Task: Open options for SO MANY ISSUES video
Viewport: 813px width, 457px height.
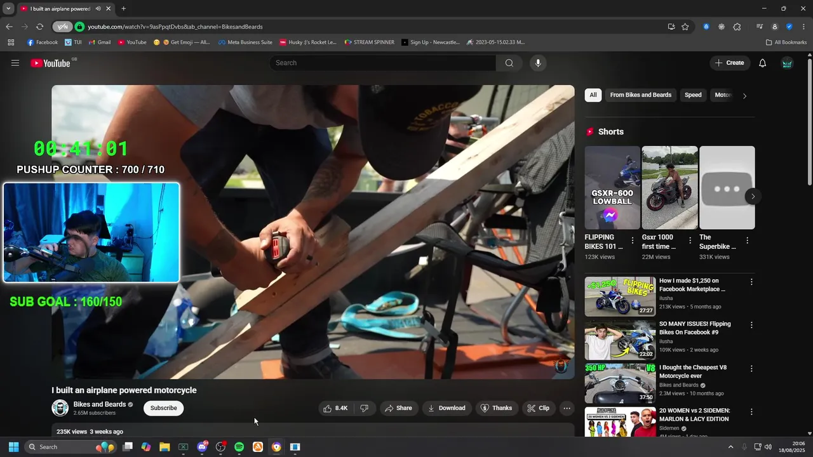Action: coord(751,325)
